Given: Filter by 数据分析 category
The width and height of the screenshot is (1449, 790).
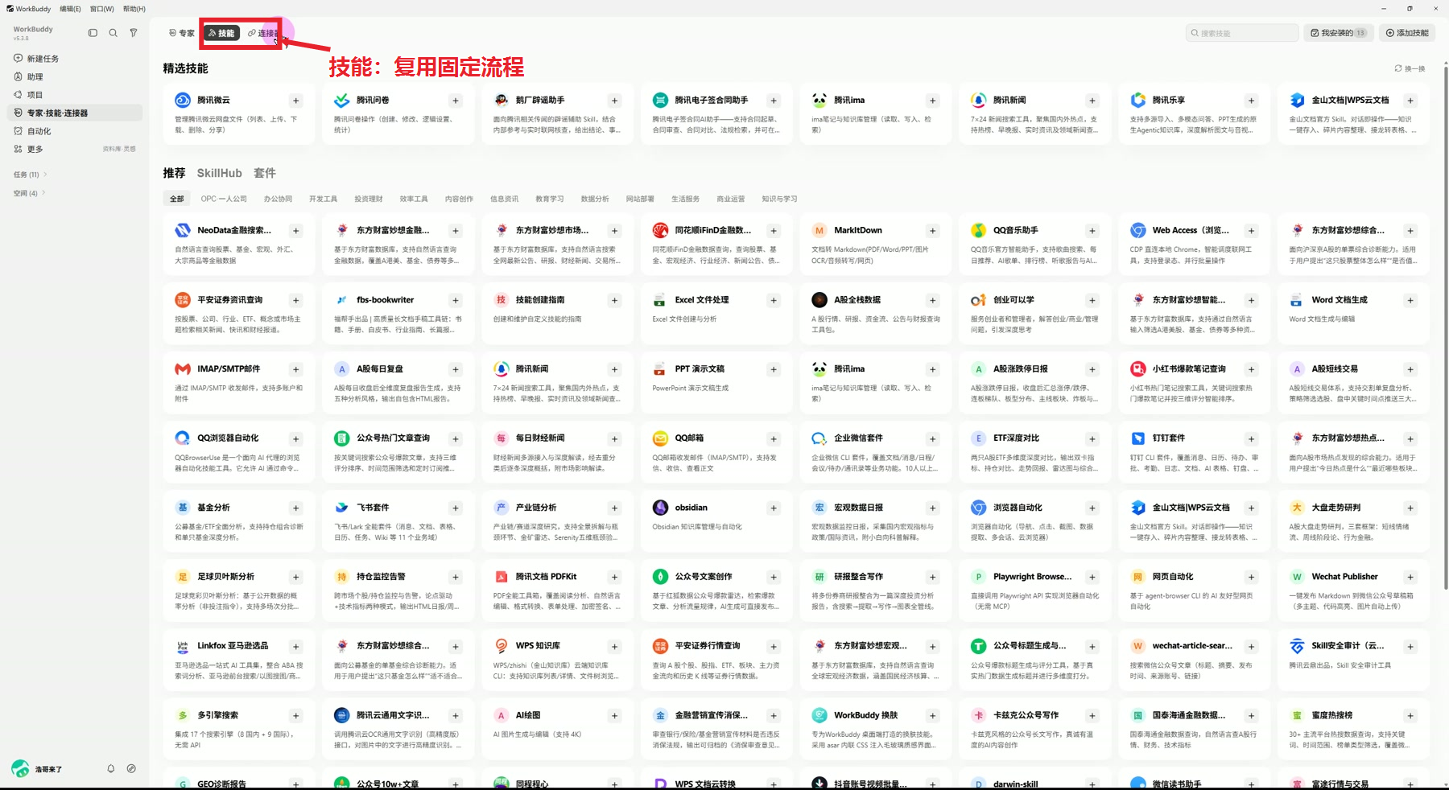Looking at the screenshot, I should pyautogui.click(x=595, y=199).
